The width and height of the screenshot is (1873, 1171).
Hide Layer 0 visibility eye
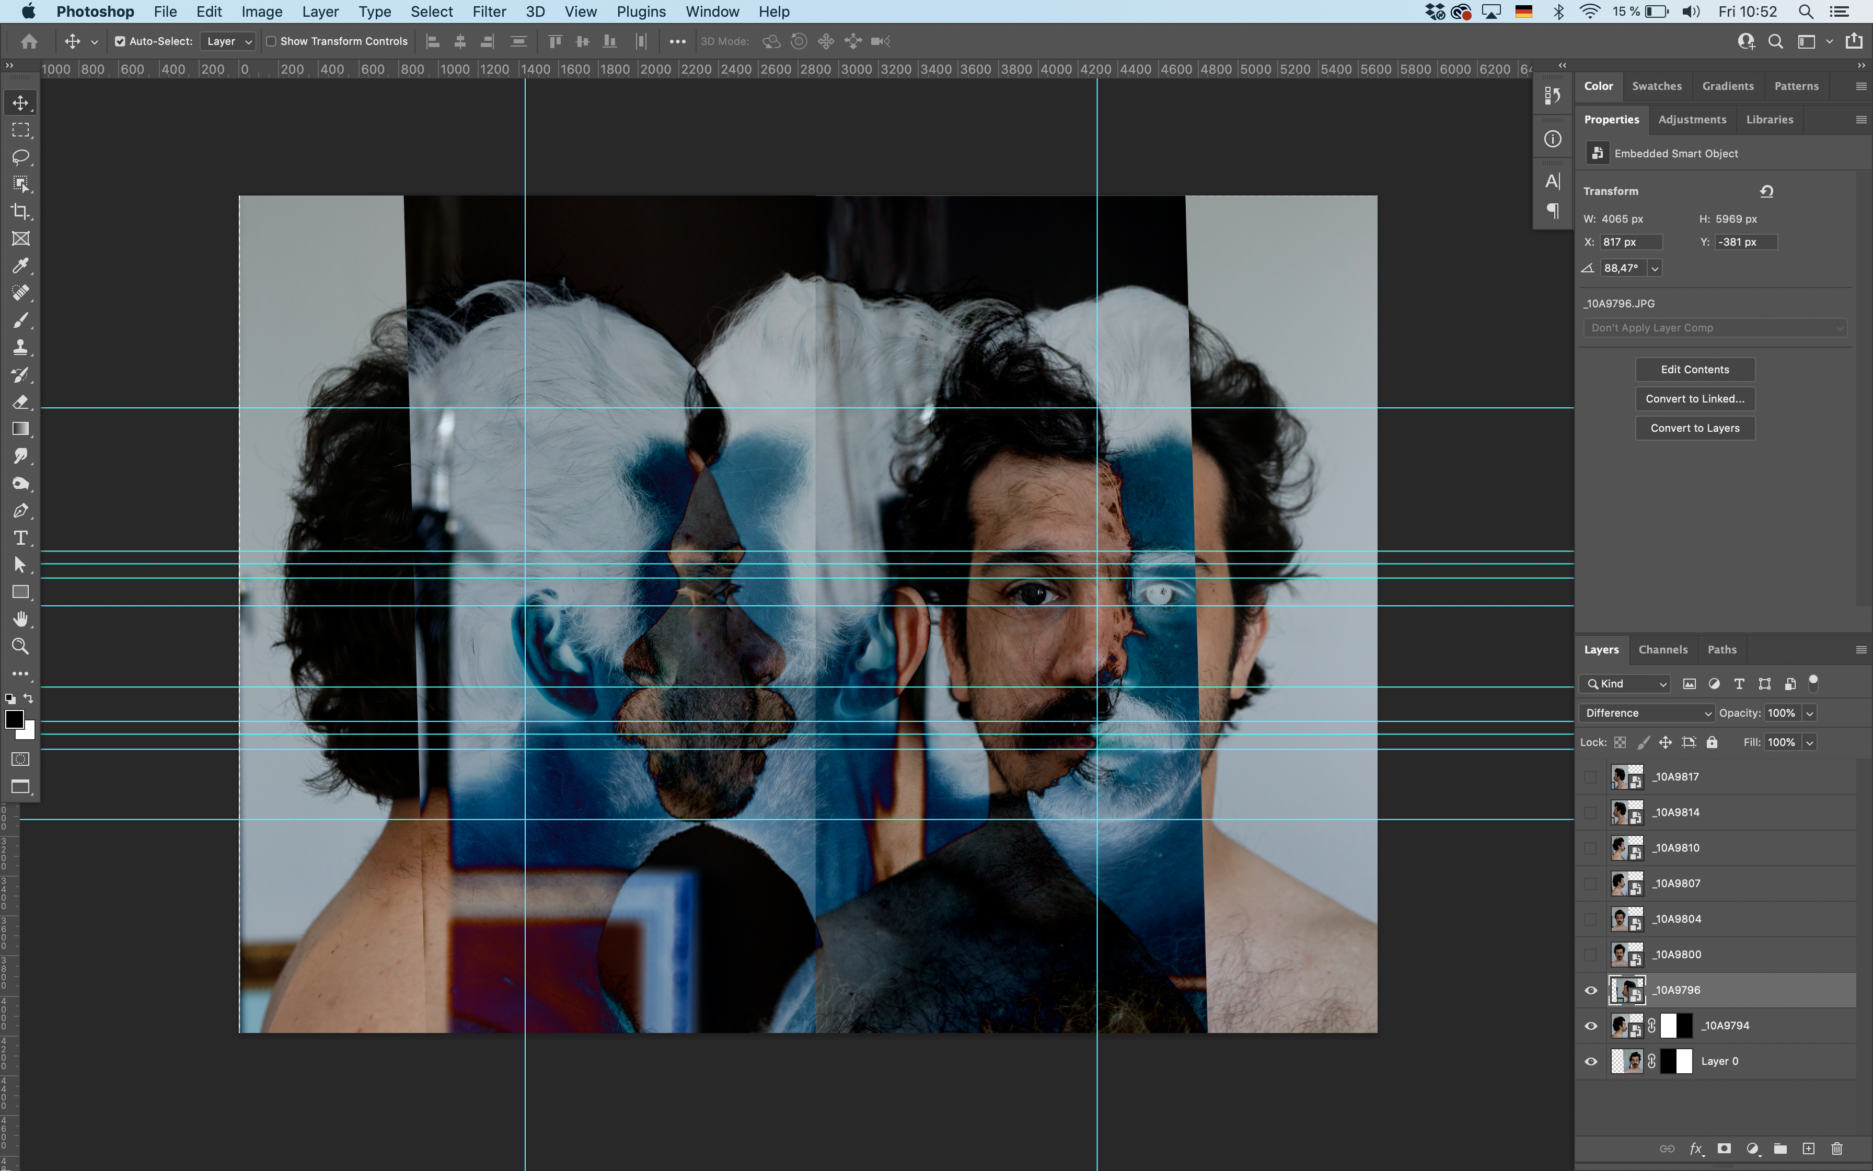[1590, 1062]
